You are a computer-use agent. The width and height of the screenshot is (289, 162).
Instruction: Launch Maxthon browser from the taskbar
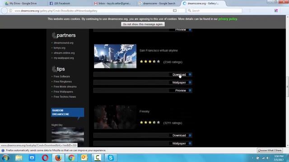point(32,158)
